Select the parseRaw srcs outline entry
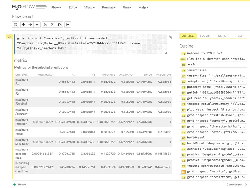This screenshot has height=188, width=250. point(216,87)
